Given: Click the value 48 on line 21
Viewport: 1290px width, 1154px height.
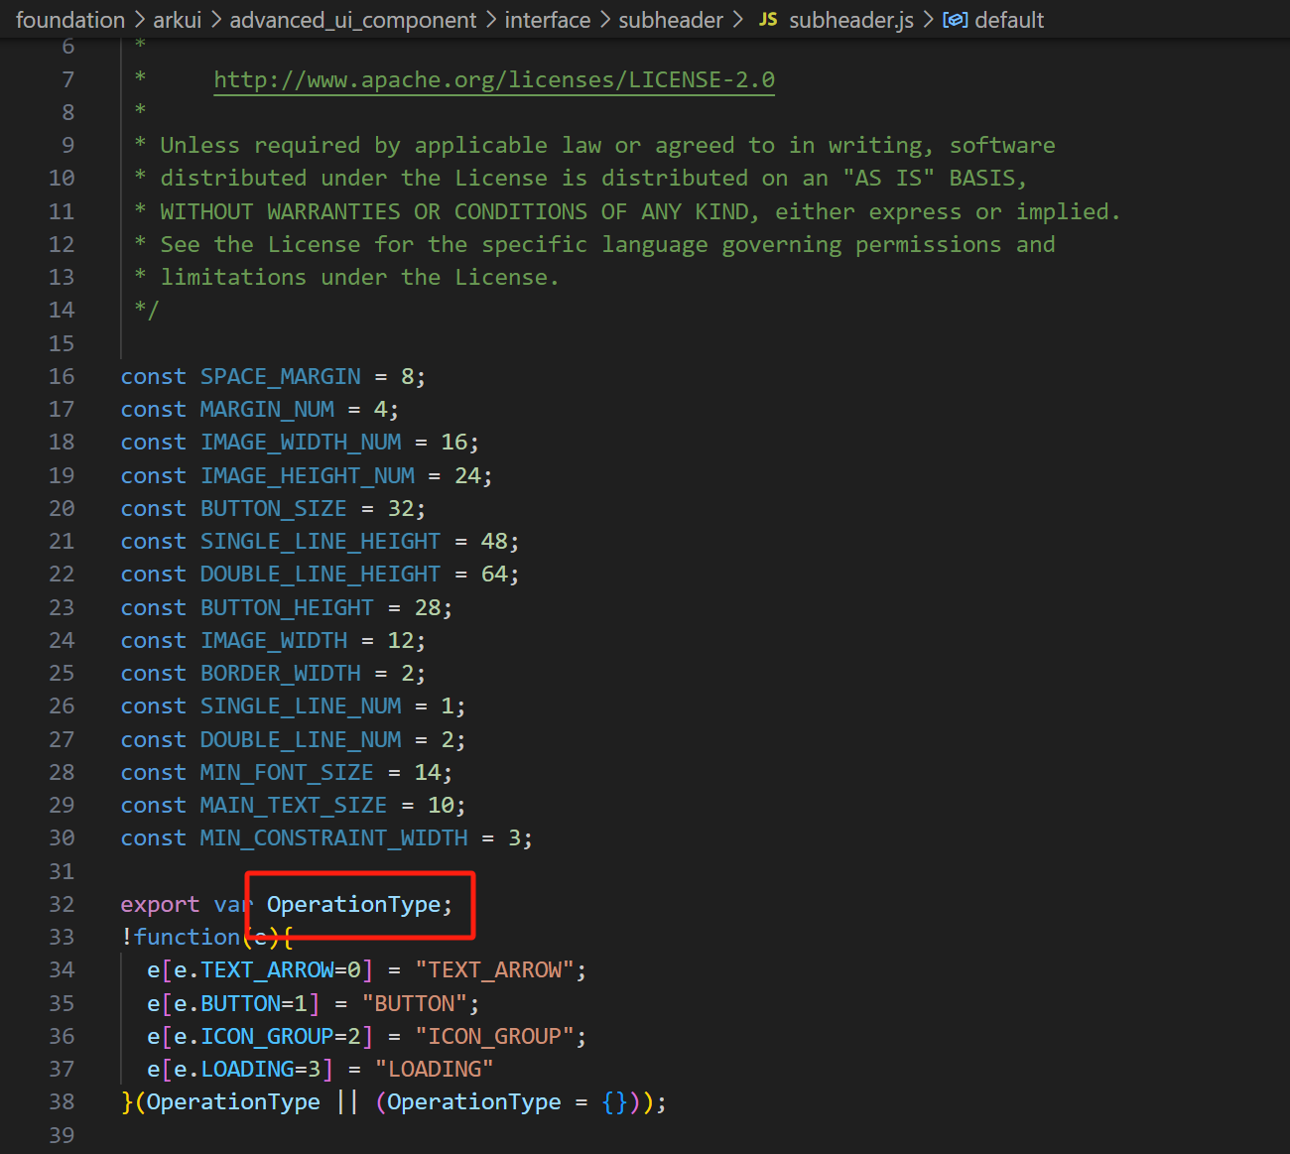Looking at the screenshot, I should pos(494,541).
